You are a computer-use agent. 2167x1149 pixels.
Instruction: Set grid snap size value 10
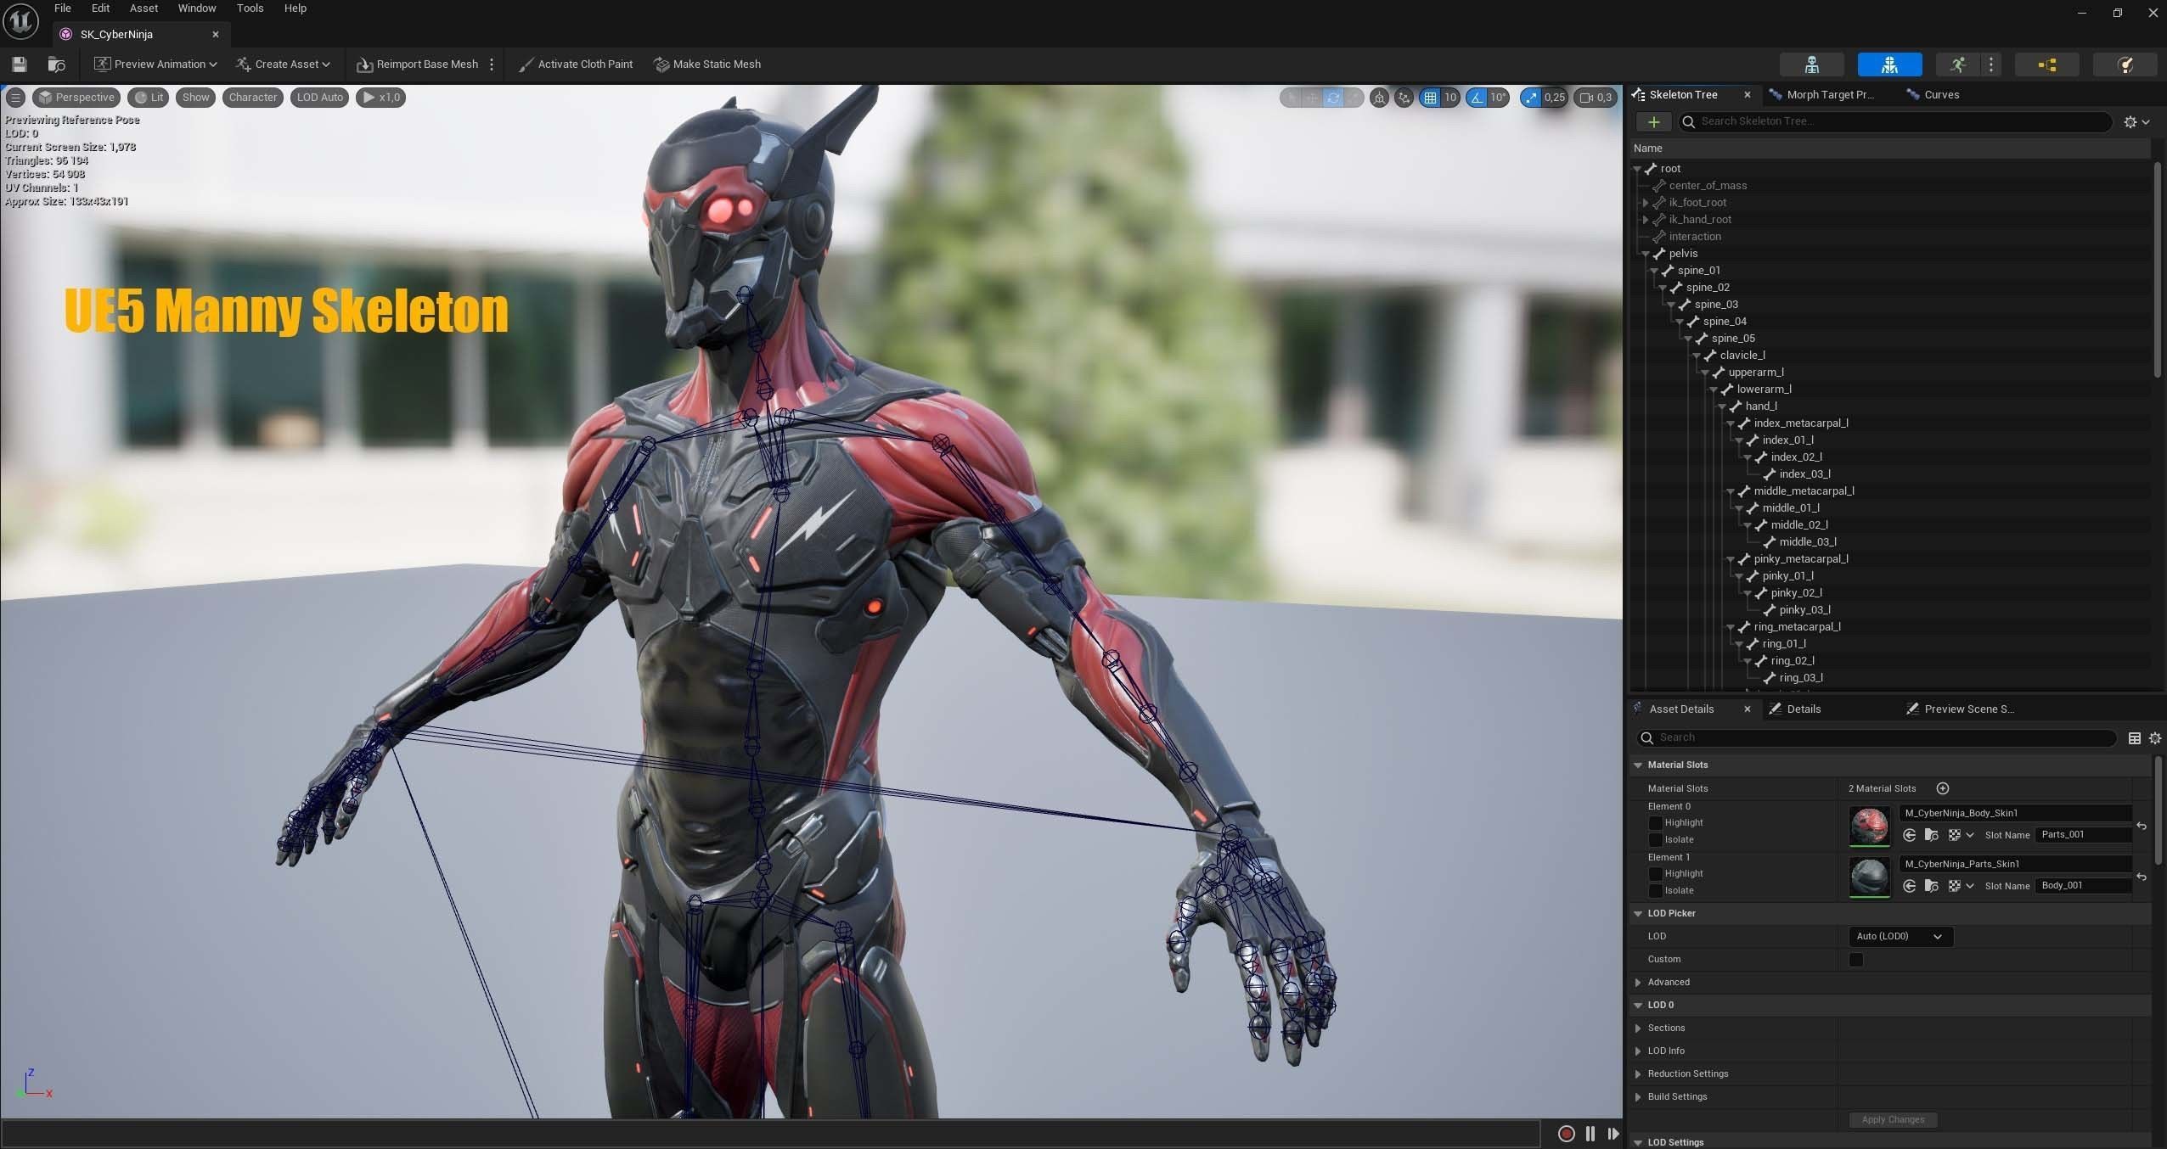(1450, 98)
